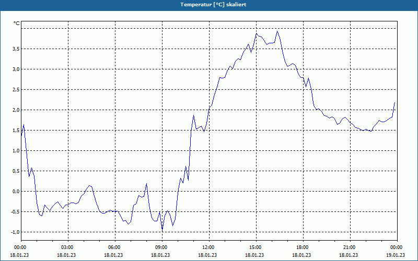
Task: Click the 15:00 time axis label
Action: coord(256,247)
